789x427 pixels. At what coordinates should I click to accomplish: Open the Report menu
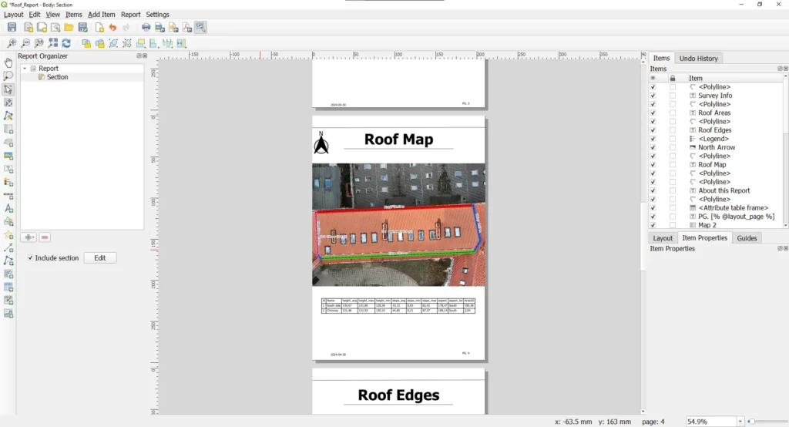130,15
